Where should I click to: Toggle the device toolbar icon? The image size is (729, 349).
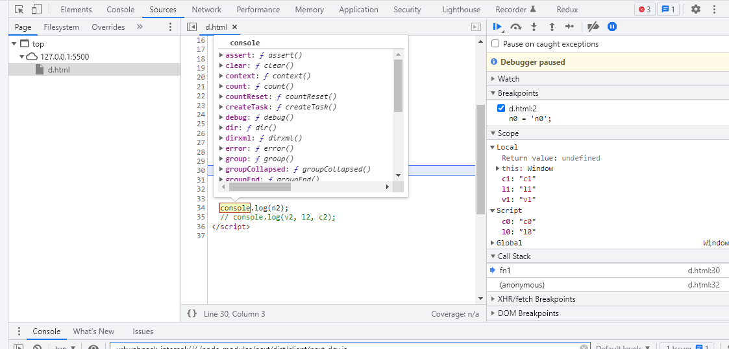pos(37,9)
